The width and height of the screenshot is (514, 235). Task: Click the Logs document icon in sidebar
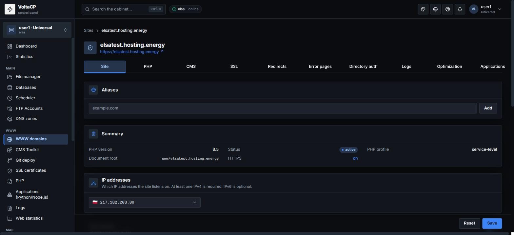10,208
